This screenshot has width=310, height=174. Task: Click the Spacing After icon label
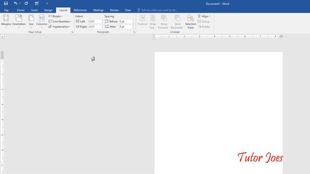click(111, 27)
